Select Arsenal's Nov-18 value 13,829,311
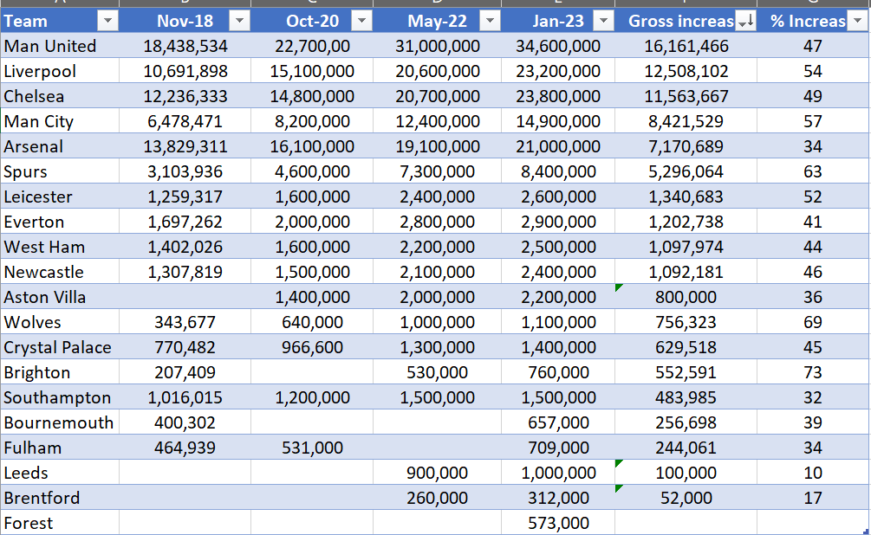Screen dimensions: 871x535 point(185,146)
